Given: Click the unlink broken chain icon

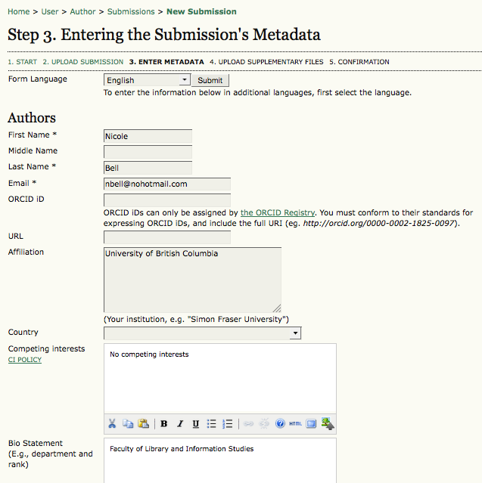Looking at the screenshot, I should point(264,424).
